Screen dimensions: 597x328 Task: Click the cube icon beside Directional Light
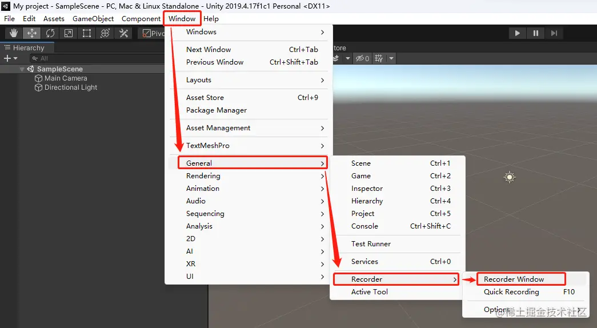coord(38,87)
